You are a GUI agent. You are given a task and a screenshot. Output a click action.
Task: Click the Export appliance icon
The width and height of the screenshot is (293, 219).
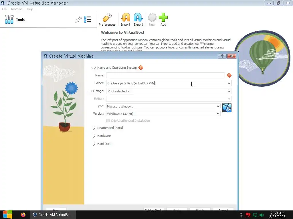tap(138, 17)
